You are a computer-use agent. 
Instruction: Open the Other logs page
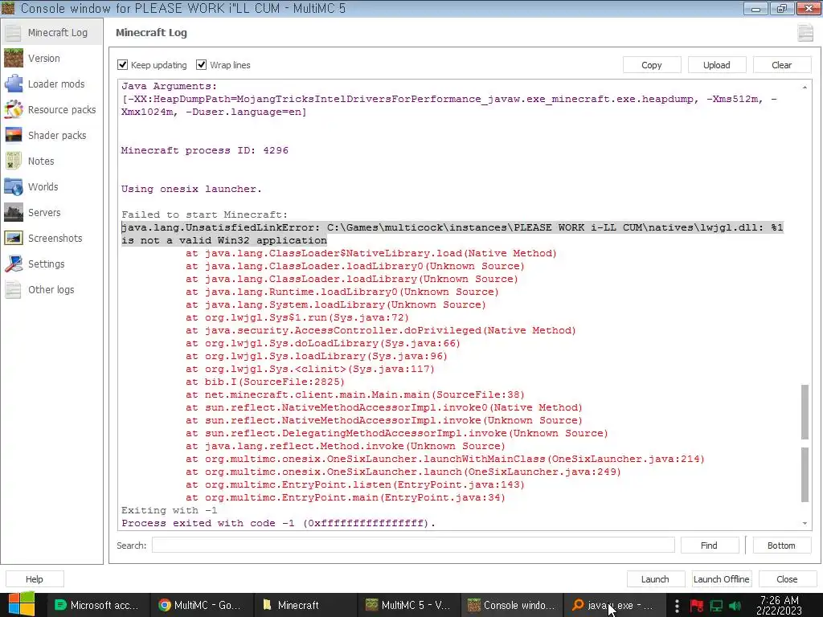pyautogui.click(x=52, y=289)
